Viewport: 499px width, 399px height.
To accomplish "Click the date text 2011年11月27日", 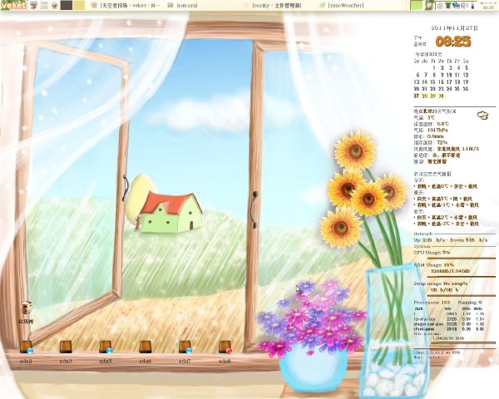I will coord(454,28).
